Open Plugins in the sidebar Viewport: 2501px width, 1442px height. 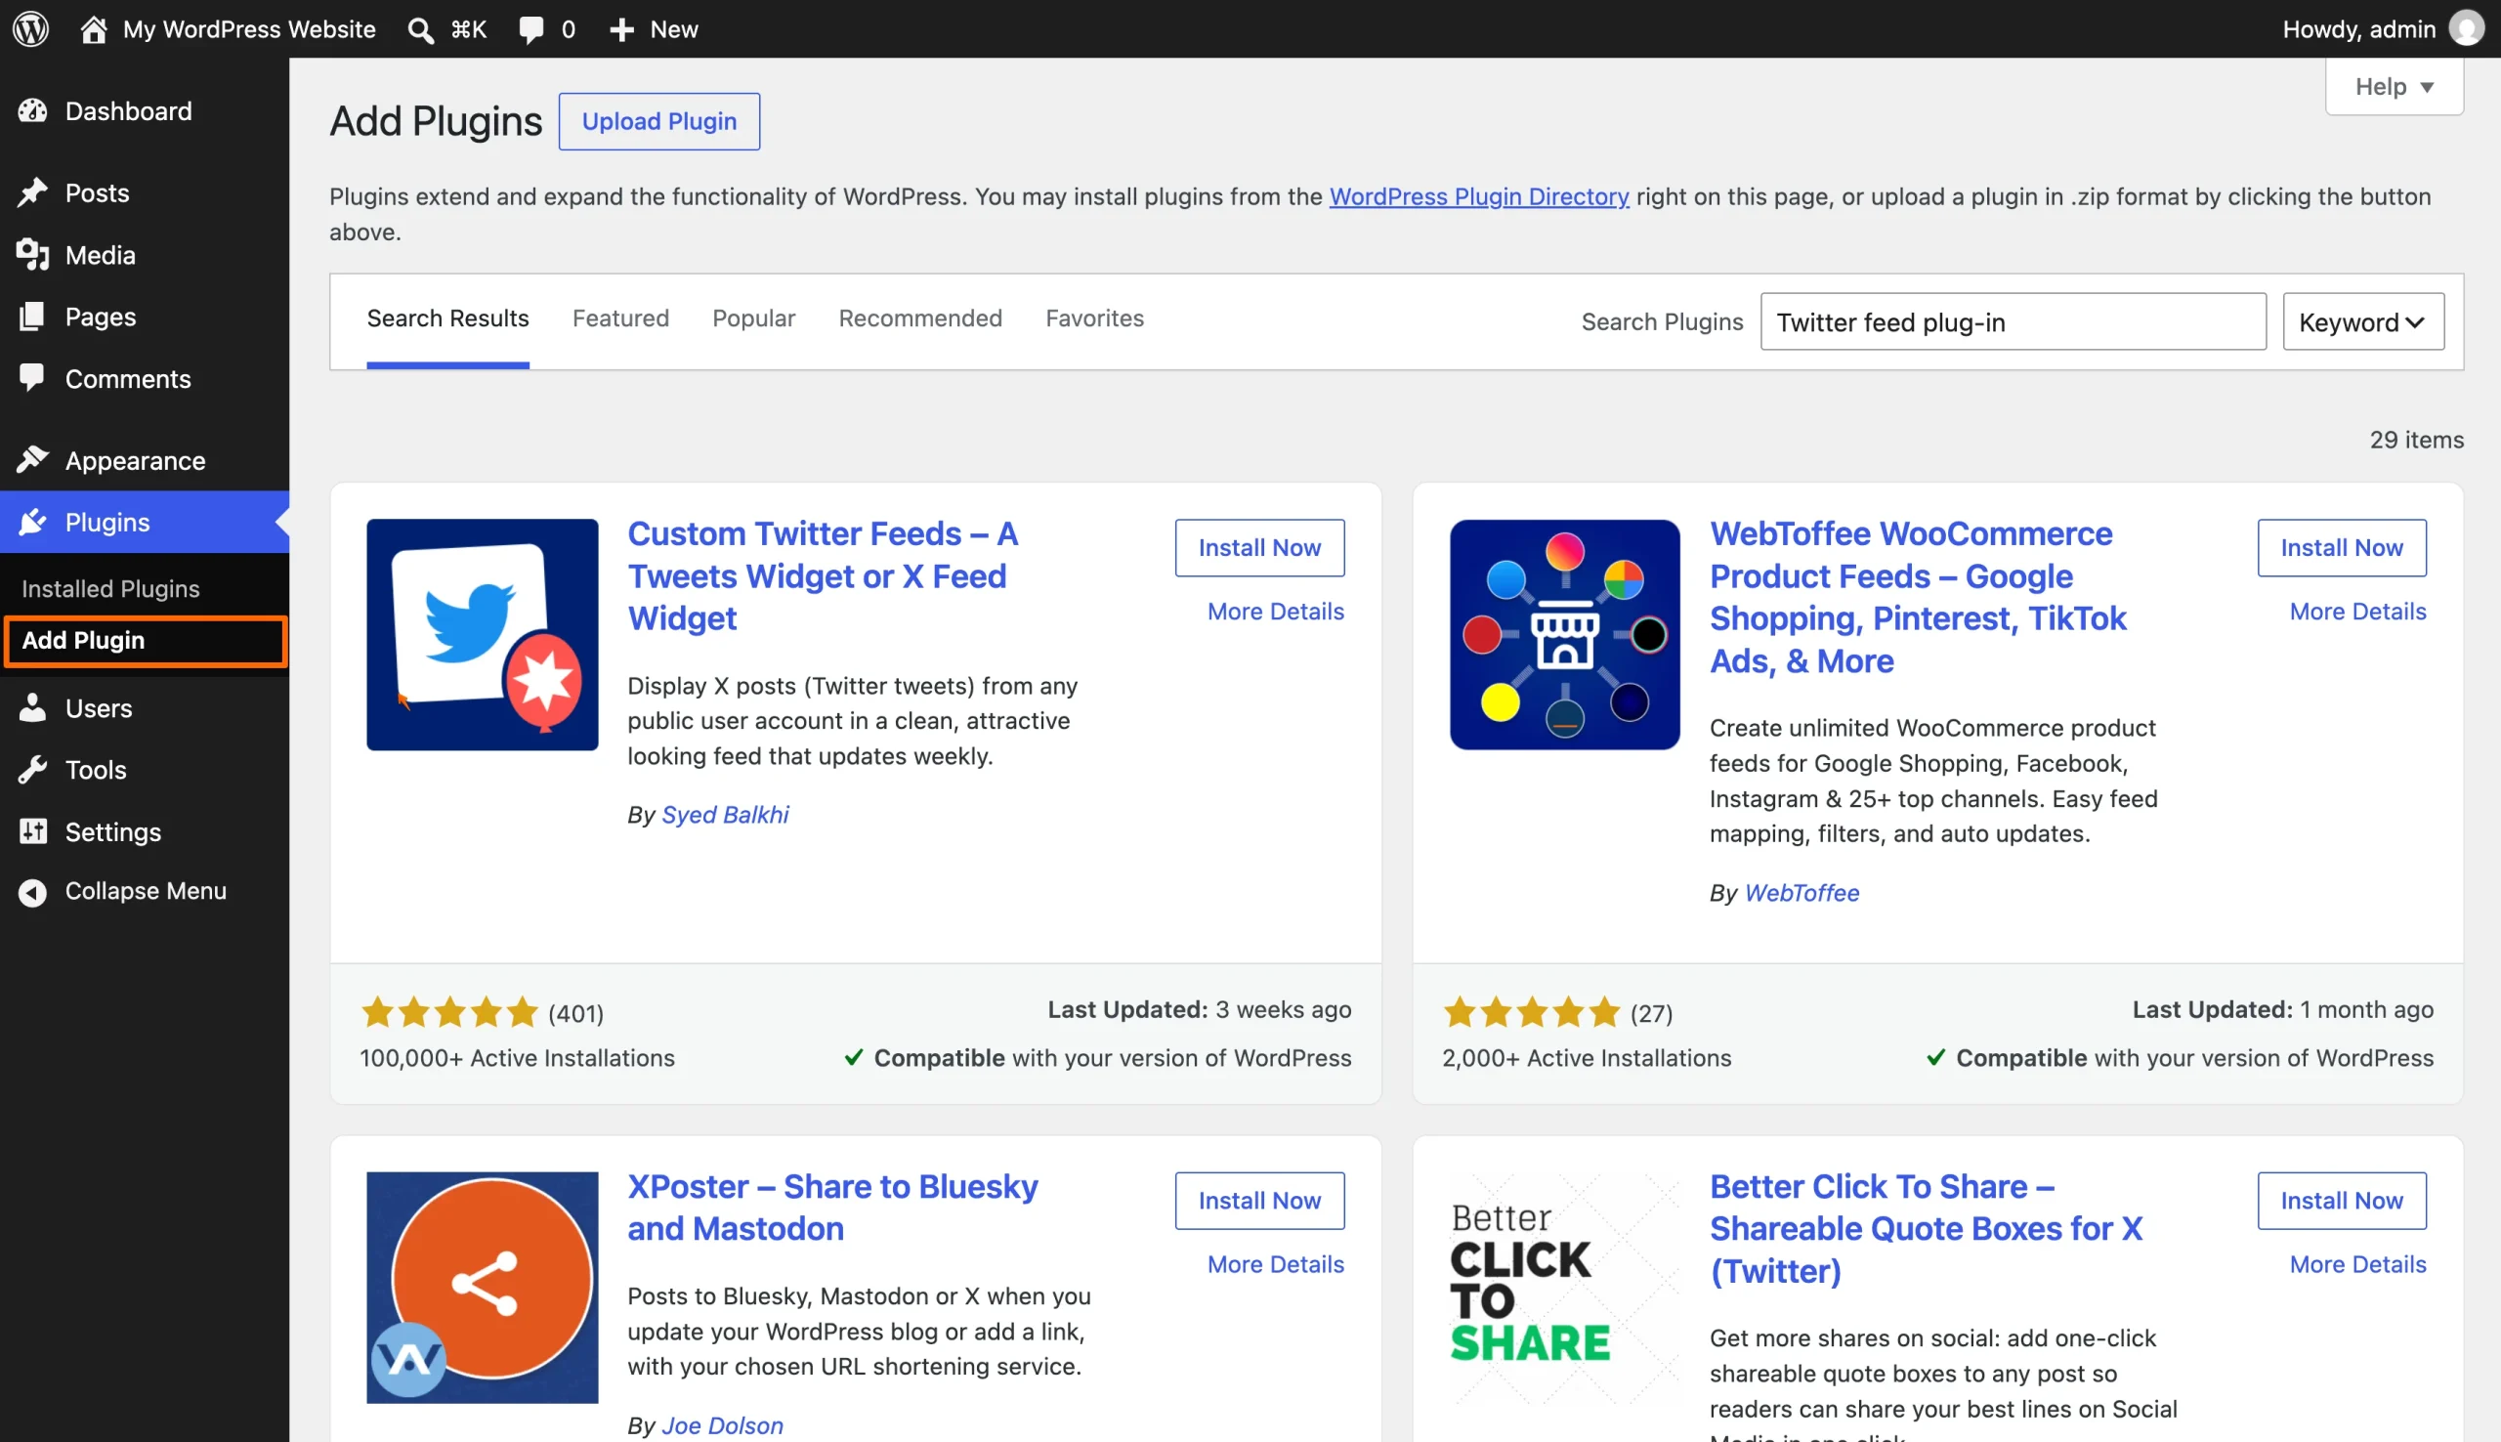145,522
